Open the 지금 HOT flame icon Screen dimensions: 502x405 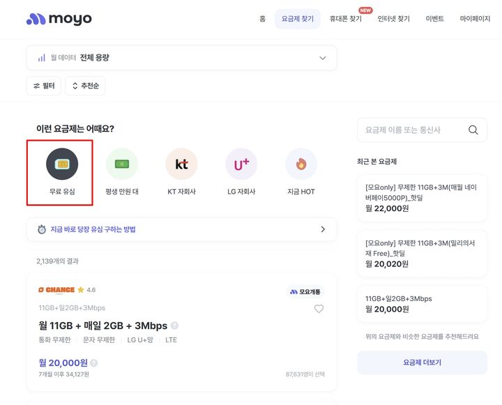coord(301,165)
